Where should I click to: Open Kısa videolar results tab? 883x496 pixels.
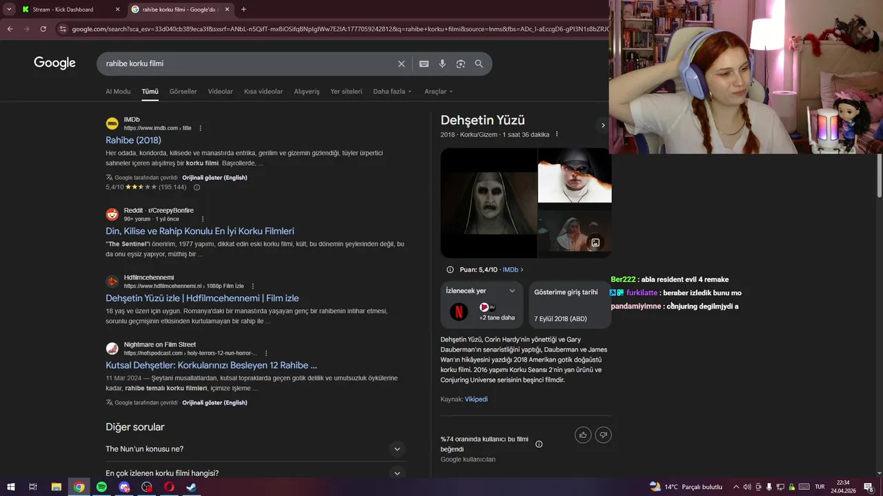pos(264,92)
